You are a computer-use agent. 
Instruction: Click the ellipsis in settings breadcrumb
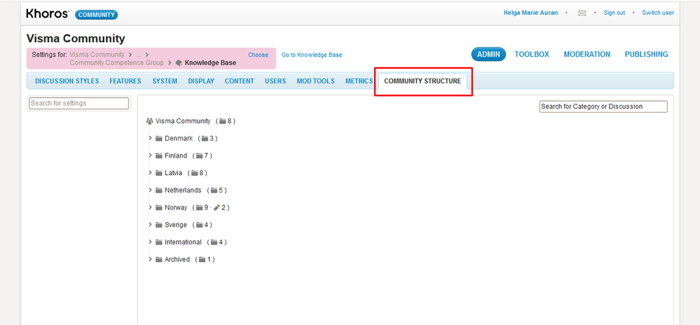139,55
